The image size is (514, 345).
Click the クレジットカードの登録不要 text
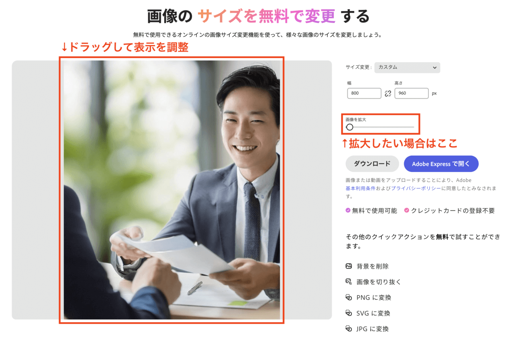pos(453,211)
